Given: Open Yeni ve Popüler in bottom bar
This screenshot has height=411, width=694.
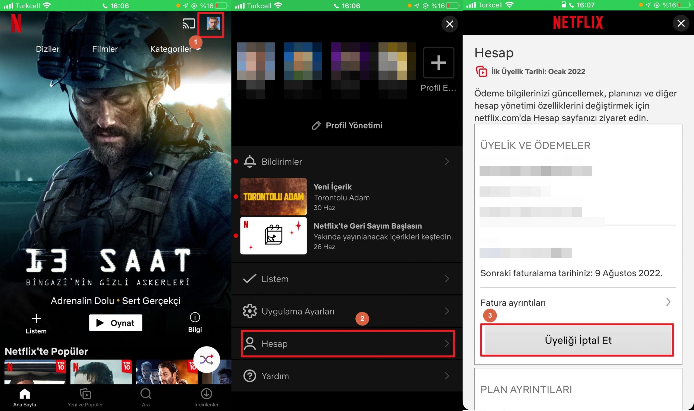Looking at the screenshot, I should point(85,398).
